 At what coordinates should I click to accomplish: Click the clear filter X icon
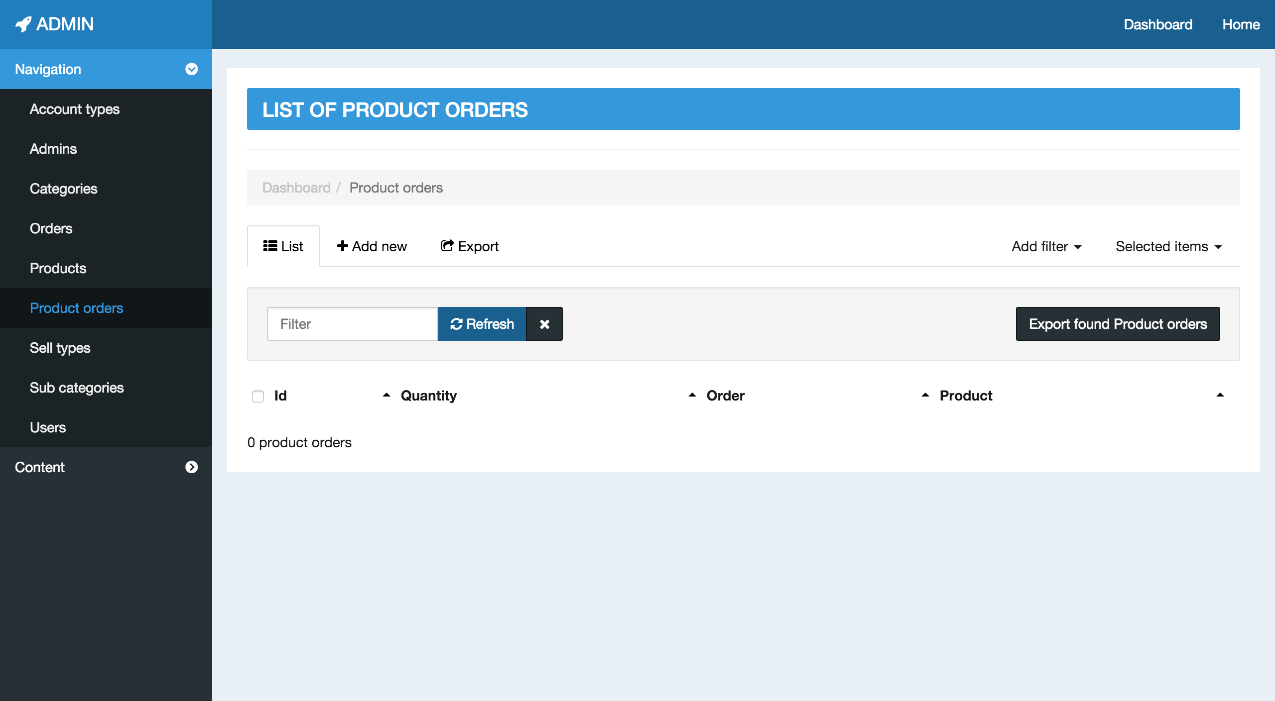[544, 324]
